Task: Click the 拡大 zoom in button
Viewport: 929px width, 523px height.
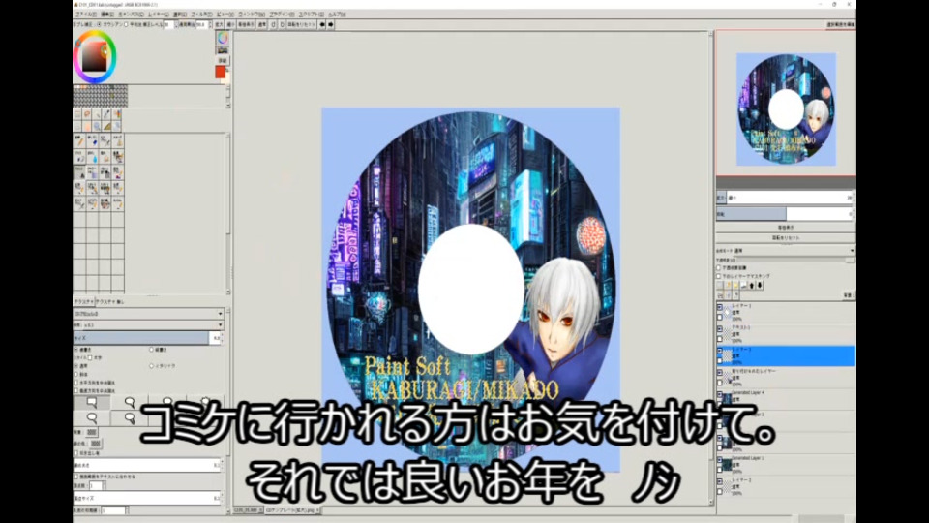Action: point(220,25)
